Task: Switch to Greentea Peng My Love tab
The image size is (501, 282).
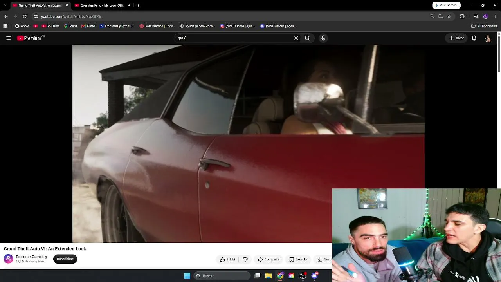Action: click(103, 5)
